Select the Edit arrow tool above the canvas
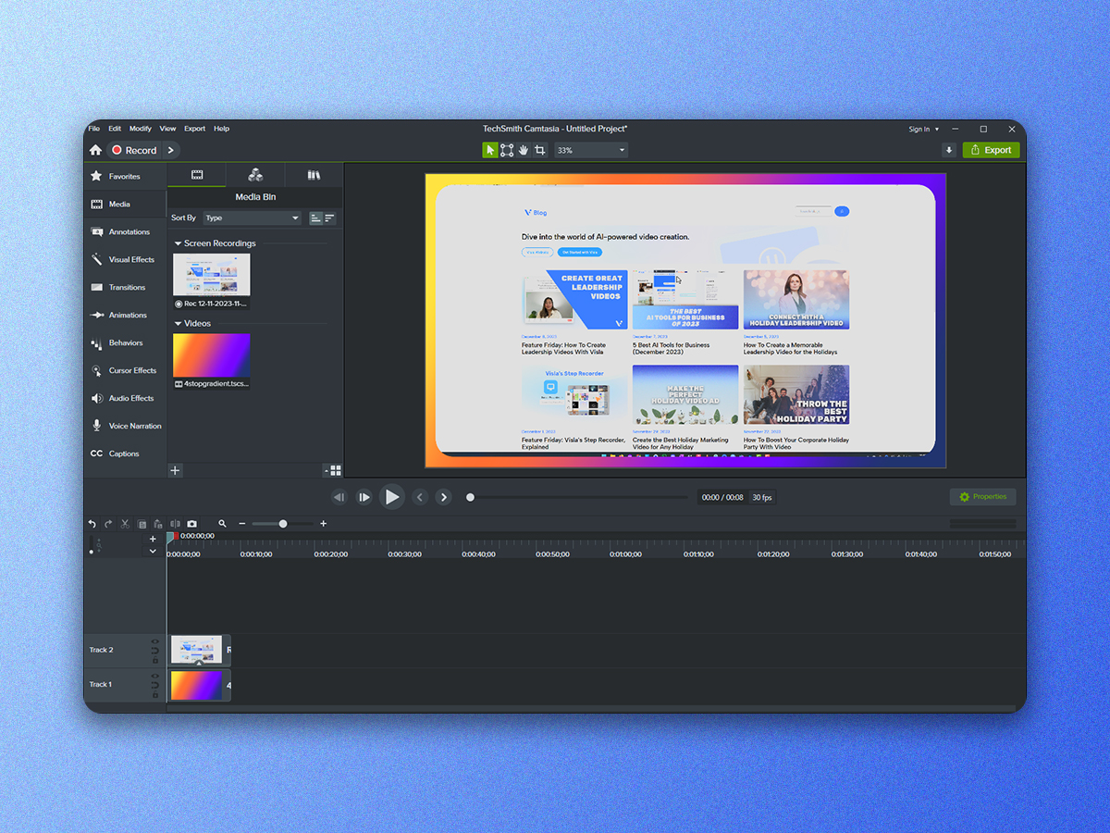This screenshot has height=833, width=1110. pyautogui.click(x=490, y=149)
